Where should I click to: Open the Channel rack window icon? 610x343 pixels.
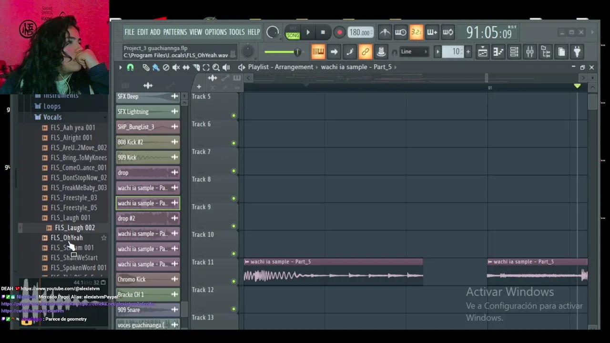(x=514, y=51)
